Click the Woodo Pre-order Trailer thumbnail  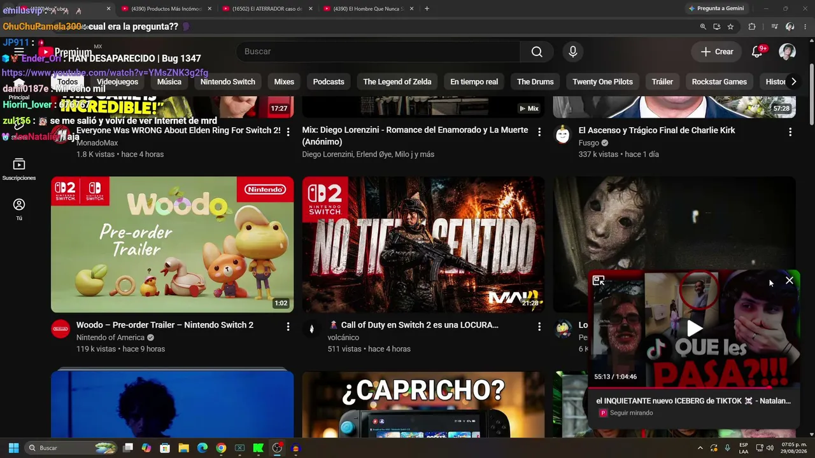pyautogui.click(x=172, y=244)
